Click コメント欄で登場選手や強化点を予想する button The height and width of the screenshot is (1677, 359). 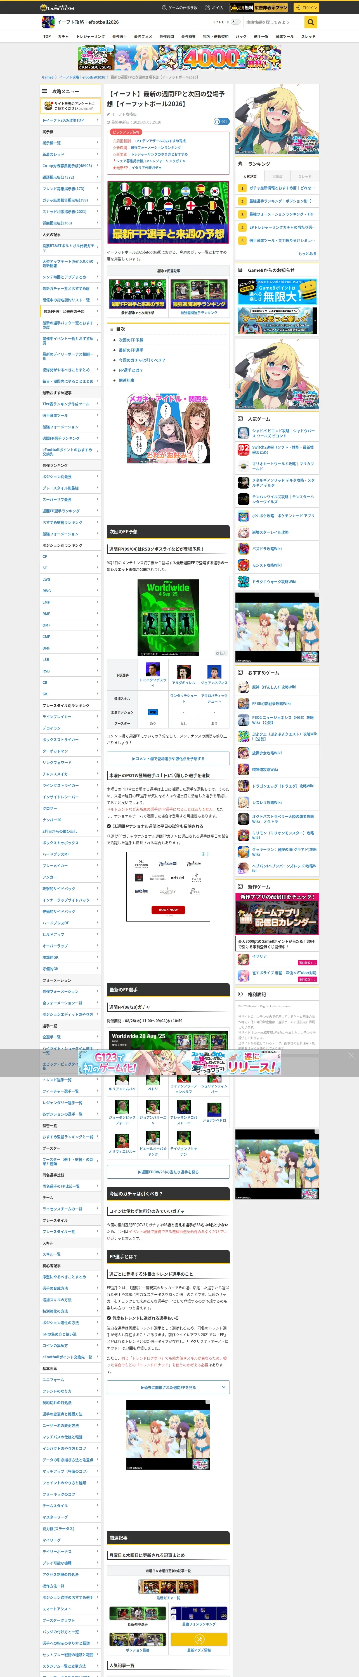[168, 759]
